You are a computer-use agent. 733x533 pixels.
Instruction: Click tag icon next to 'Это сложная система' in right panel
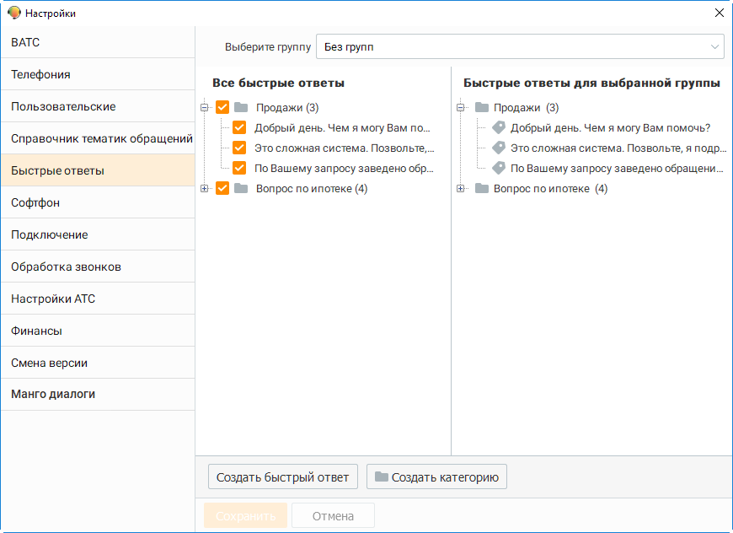[x=499, y=148]
